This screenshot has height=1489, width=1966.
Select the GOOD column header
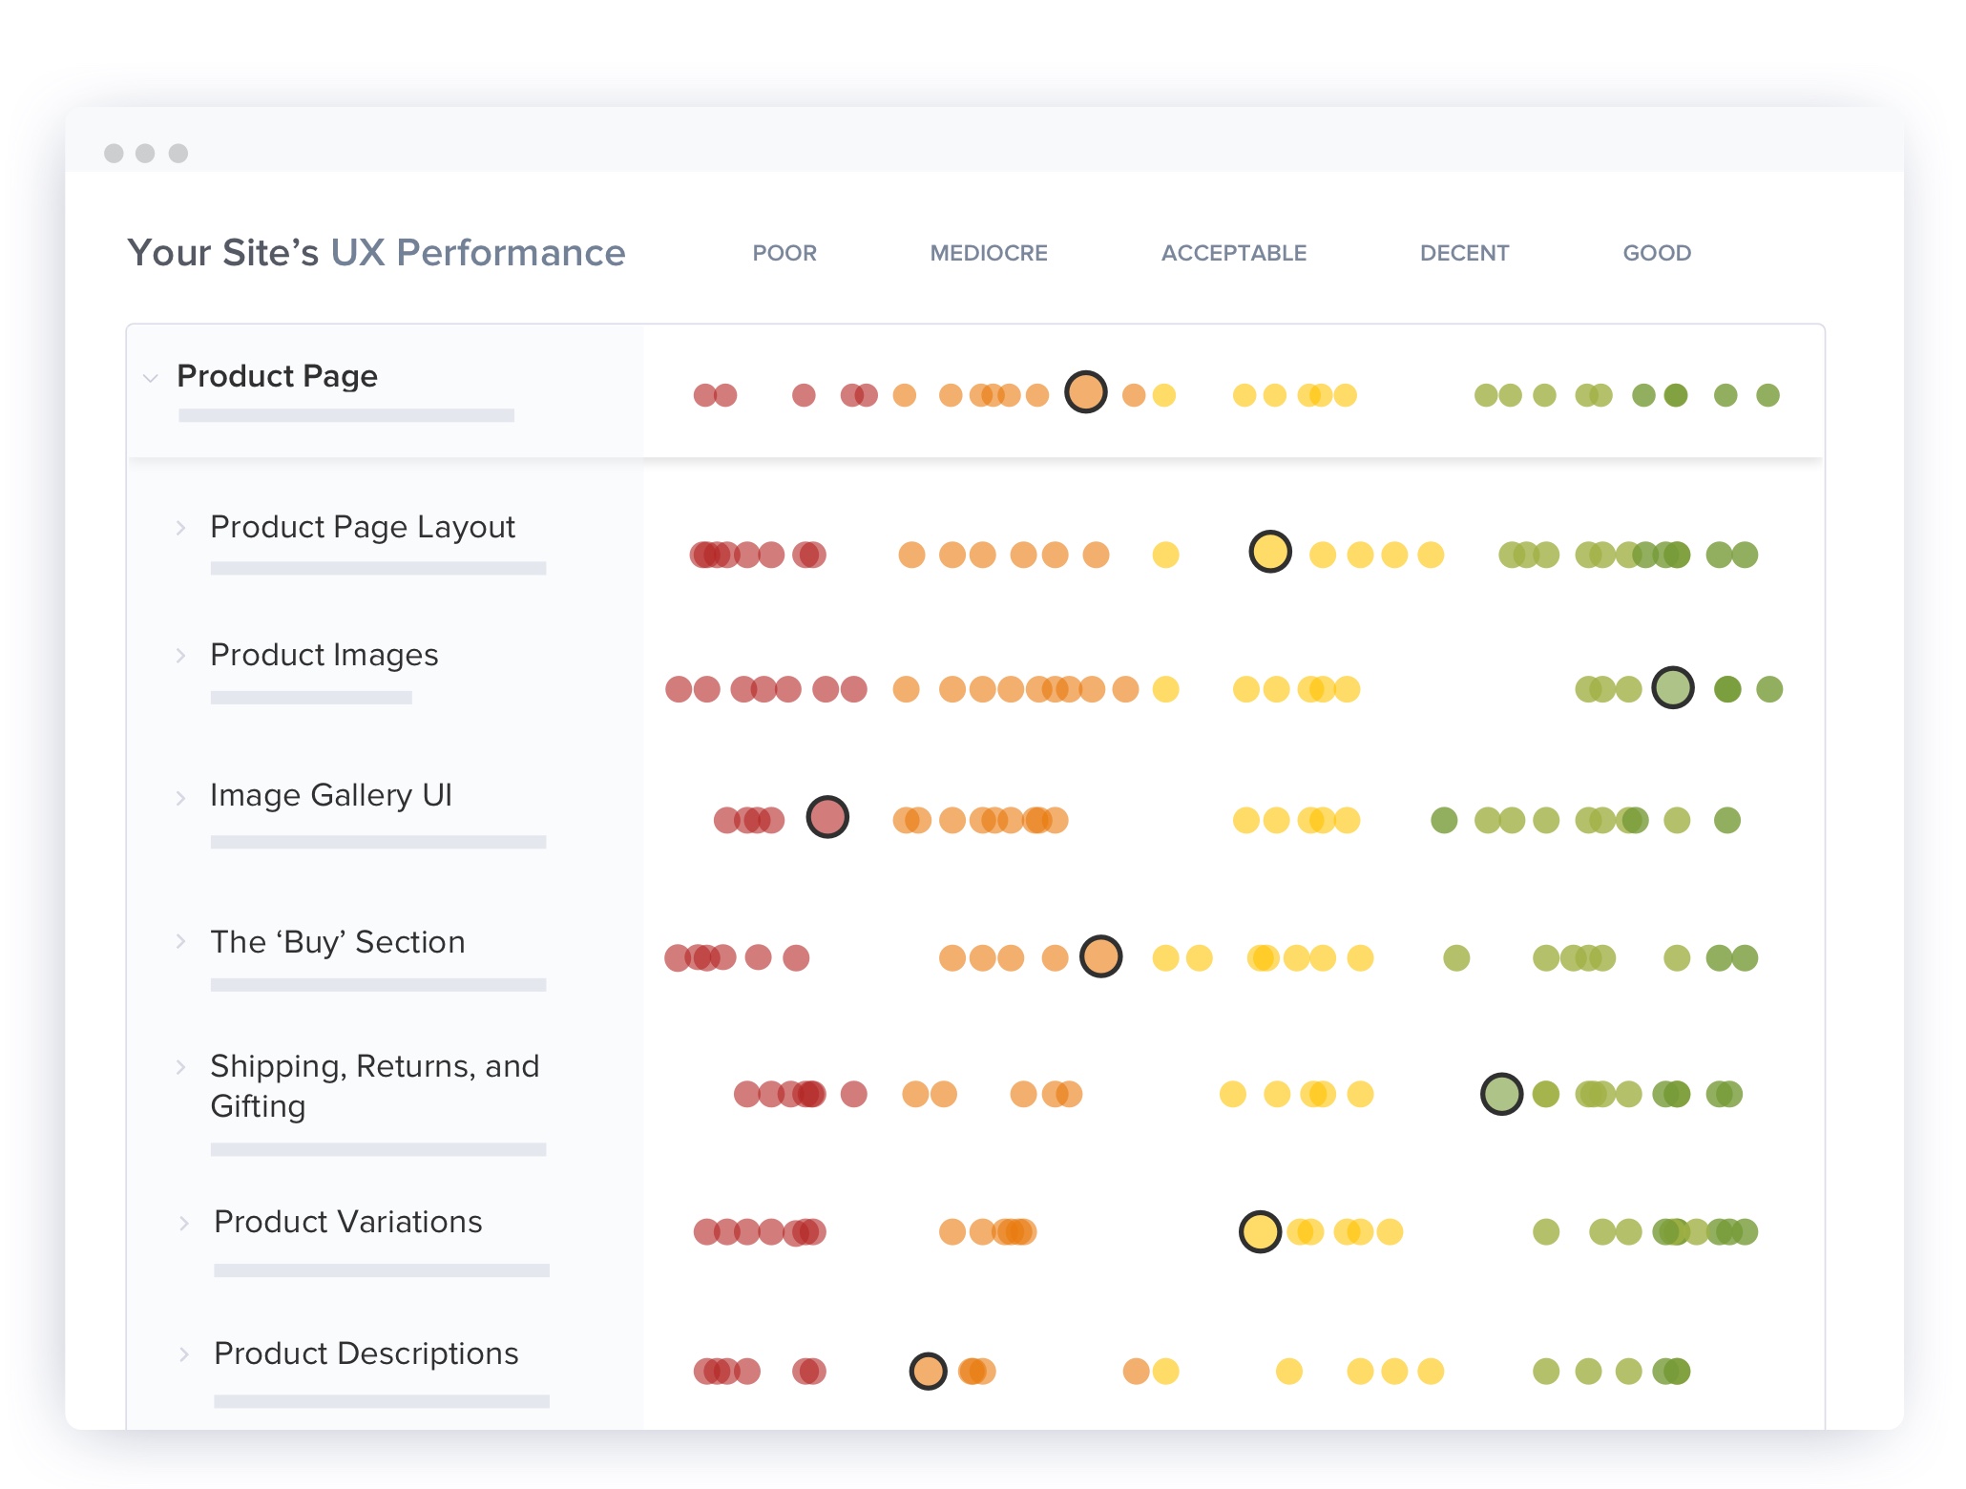[1656, 253]
